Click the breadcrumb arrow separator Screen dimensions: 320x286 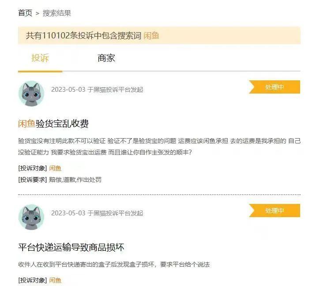tap(38, 14)
